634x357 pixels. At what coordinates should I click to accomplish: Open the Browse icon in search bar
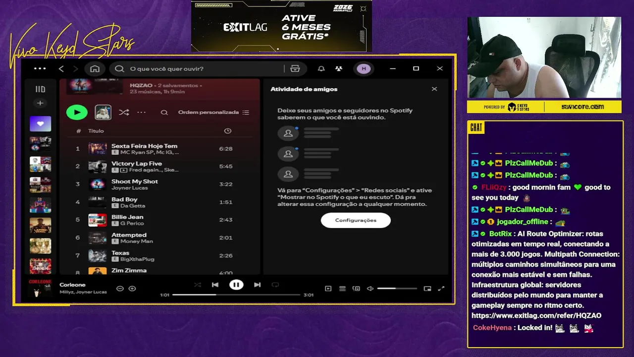pyautogui.click(x=295, y=69)
